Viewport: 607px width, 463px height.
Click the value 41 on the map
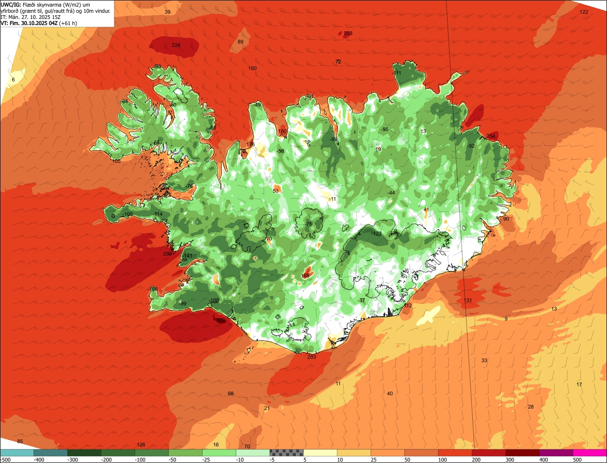[426, 209]
